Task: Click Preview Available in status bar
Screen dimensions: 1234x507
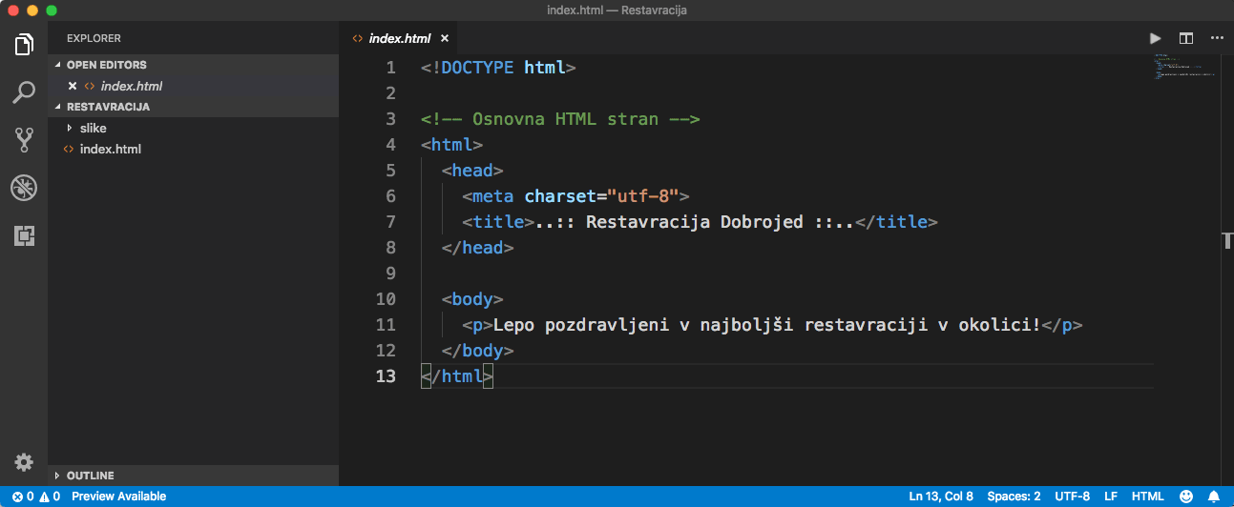Action: 118,497
